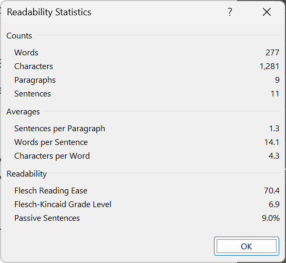Click the Flesch-Kincaid Grade Level value 6.9
Screen dimensions: 286x263
[274, 204]
